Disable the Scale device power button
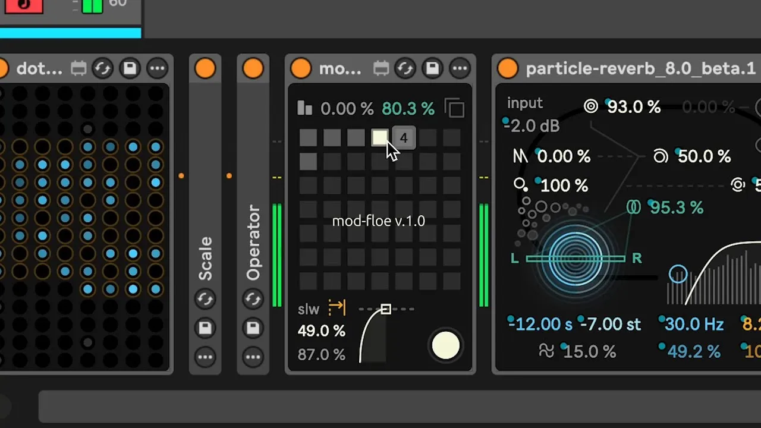The width and height of the screenshot is (761, 428). click(205, 68)
